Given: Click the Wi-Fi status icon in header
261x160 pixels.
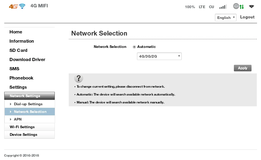Looking at the screenshot, I should pos(252,6).
